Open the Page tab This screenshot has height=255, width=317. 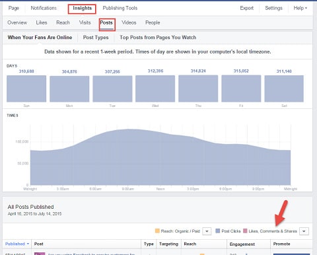click(14, 8)
